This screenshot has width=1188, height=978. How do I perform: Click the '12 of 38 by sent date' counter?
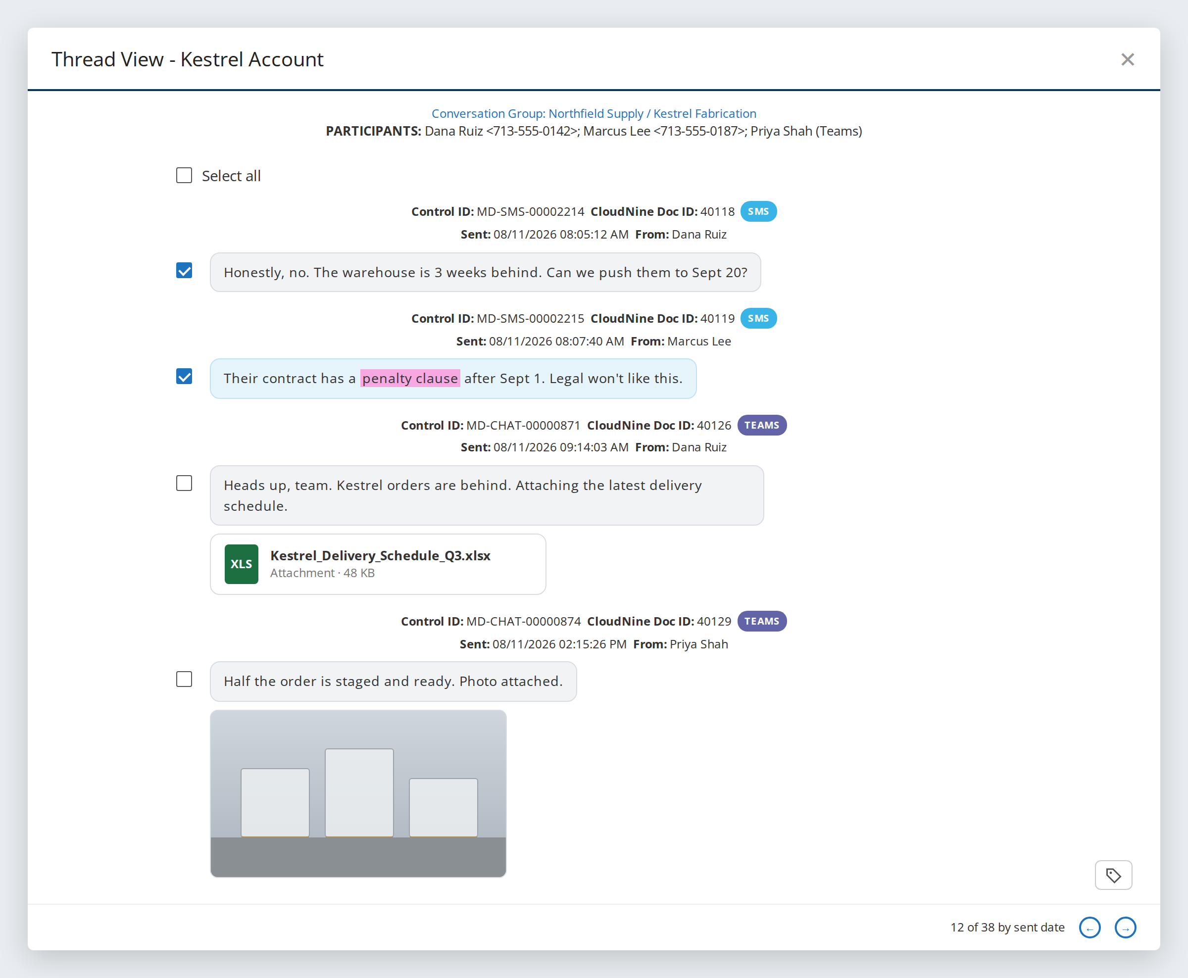click(x=1007, y=928)
